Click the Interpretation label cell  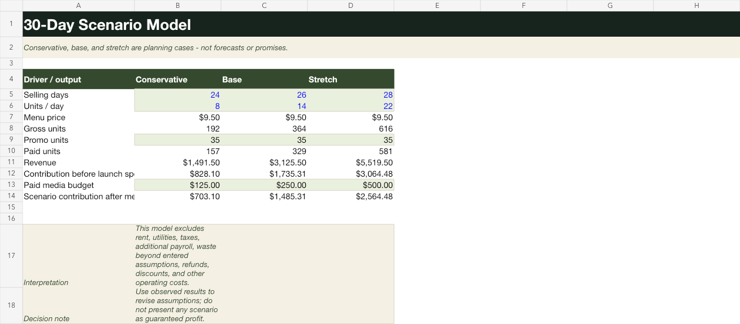coord(79,256)
